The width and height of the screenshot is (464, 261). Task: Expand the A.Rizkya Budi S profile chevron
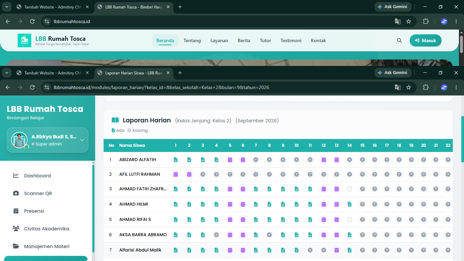point(82,140)
